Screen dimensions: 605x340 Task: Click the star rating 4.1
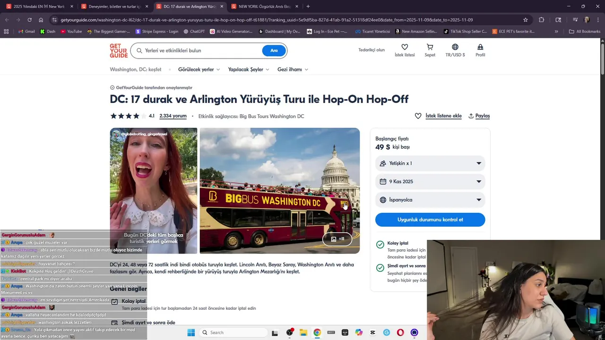[132, 116]
